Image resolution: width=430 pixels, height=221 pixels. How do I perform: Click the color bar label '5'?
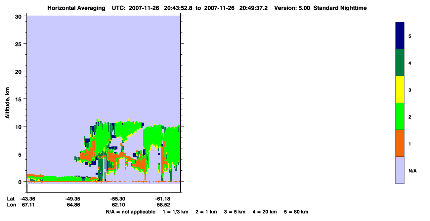point(410,36)
